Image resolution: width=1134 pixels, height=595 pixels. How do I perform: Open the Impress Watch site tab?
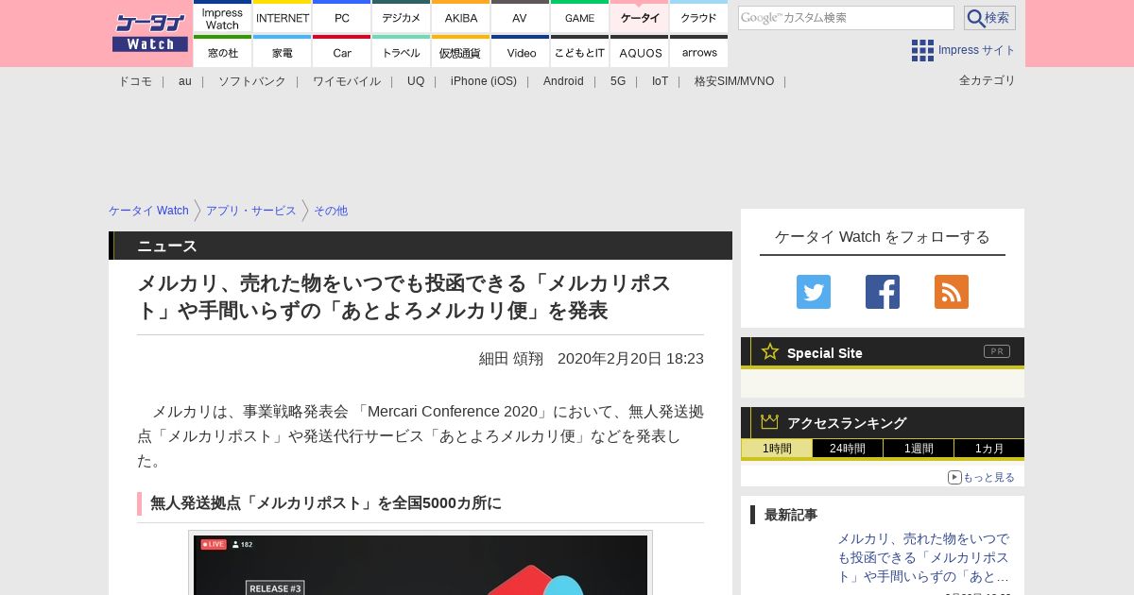pyautogui.click(x=223, y=17)
